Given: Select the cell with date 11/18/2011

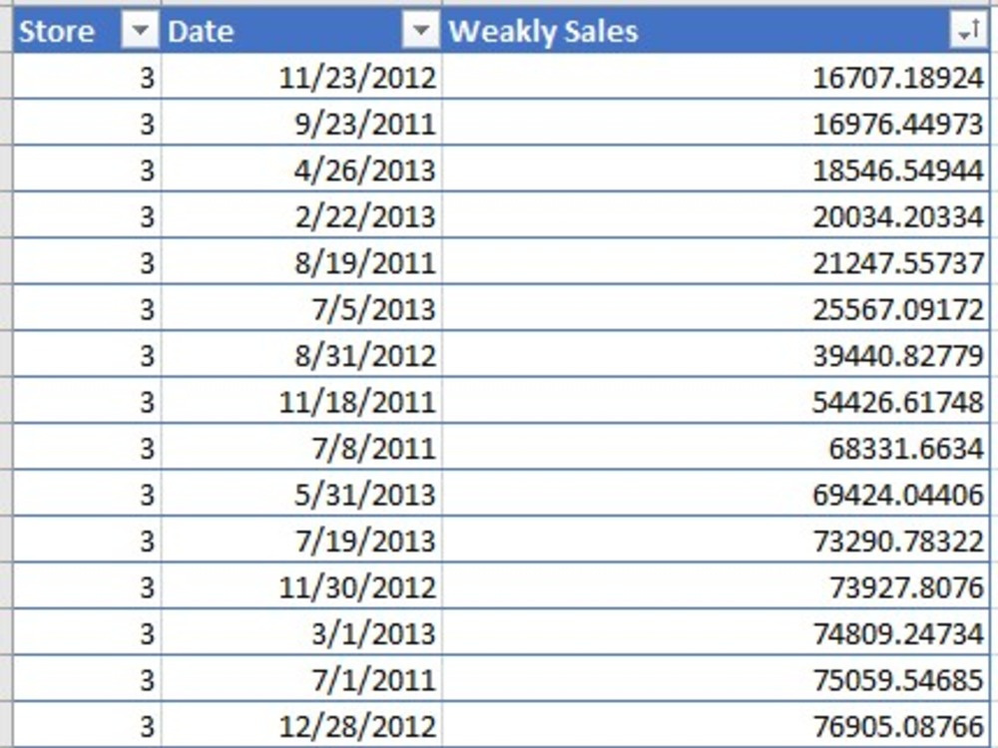Looking at the screenshot, I should (301, 401).
